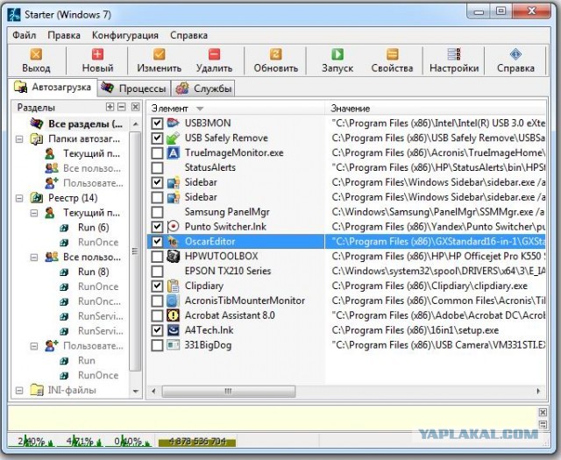Viewport: 561px width, 460px height.
Task: Switch to the Службы tab
Action: [x=203, y=88]
